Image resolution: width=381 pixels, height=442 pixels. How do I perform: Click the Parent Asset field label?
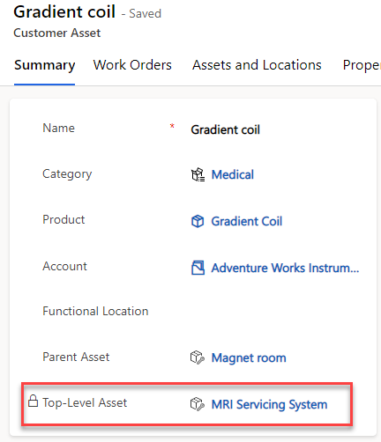tap(76, 357)
